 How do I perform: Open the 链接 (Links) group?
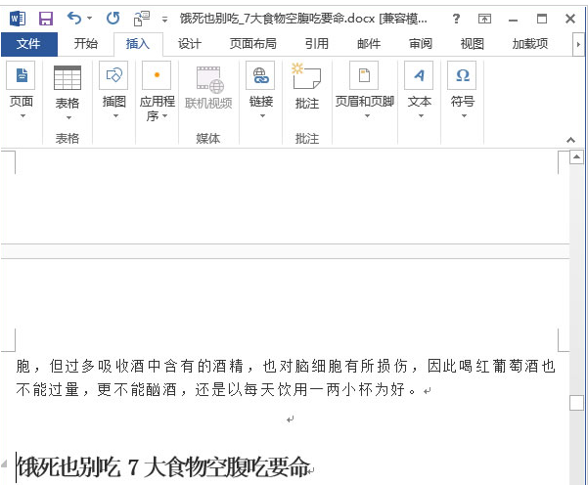tap(260, 90)
